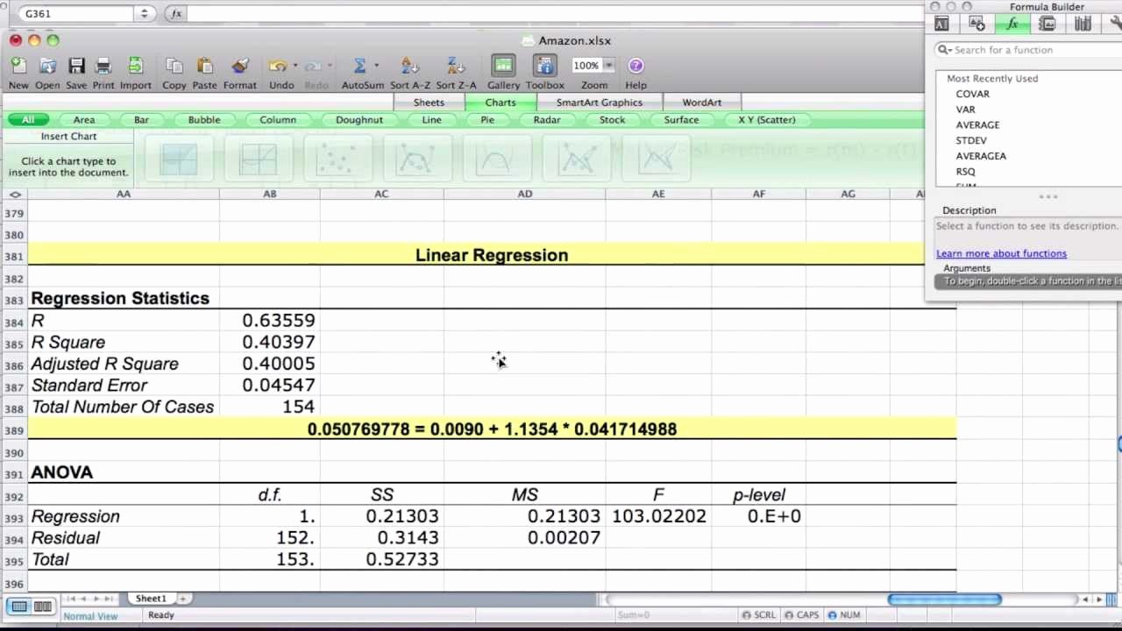Select the fx function tab in Formula Builder
Screen dimensions: 1122x631
[x=1012, y=24]
